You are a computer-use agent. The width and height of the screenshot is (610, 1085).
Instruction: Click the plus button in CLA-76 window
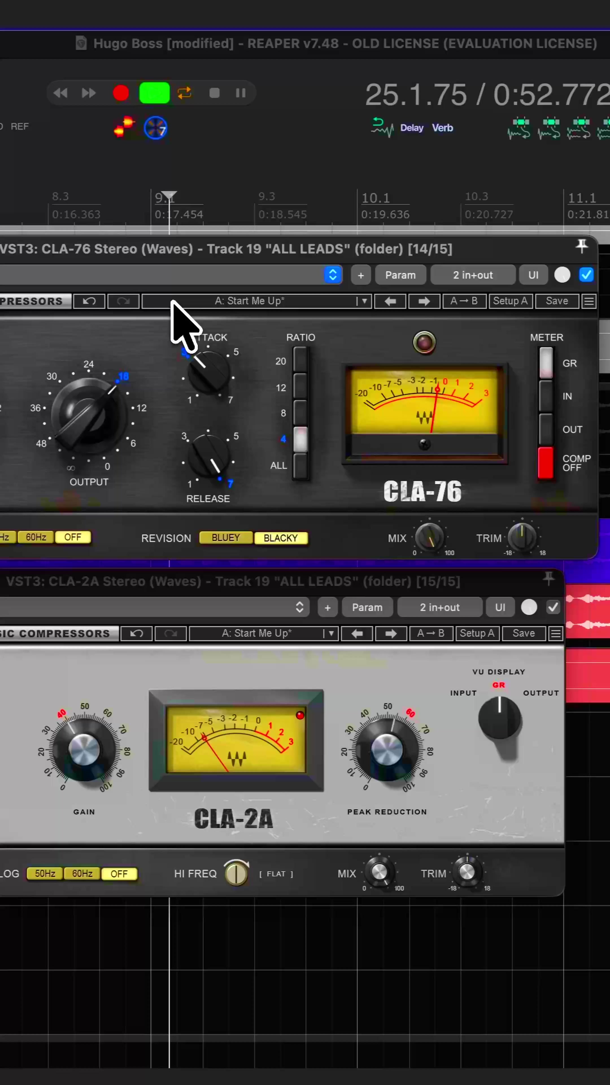pyautogui.click(x=361, y=275)
